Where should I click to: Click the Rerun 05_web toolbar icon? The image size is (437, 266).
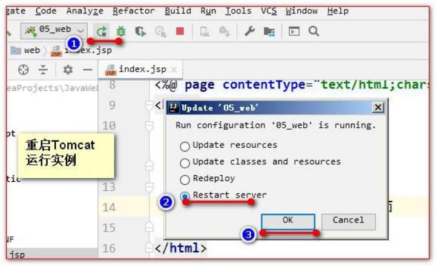(x=102, y=31)
